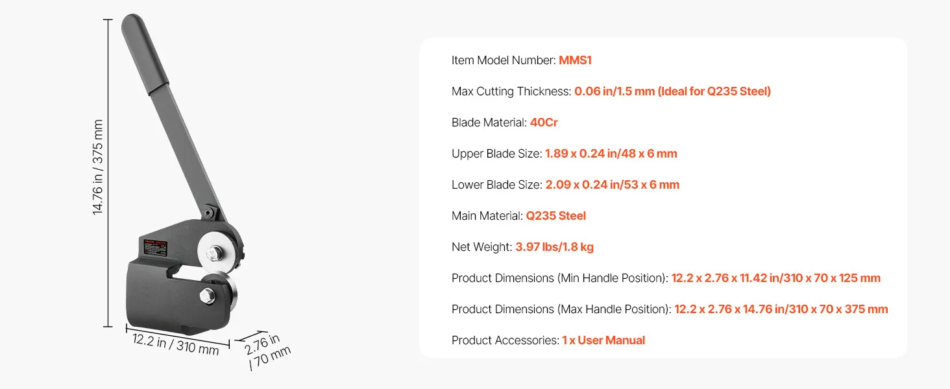Click the Max Handle Position dimensions value
Viewport: 950px width, 389px height.
pos(781,309)
